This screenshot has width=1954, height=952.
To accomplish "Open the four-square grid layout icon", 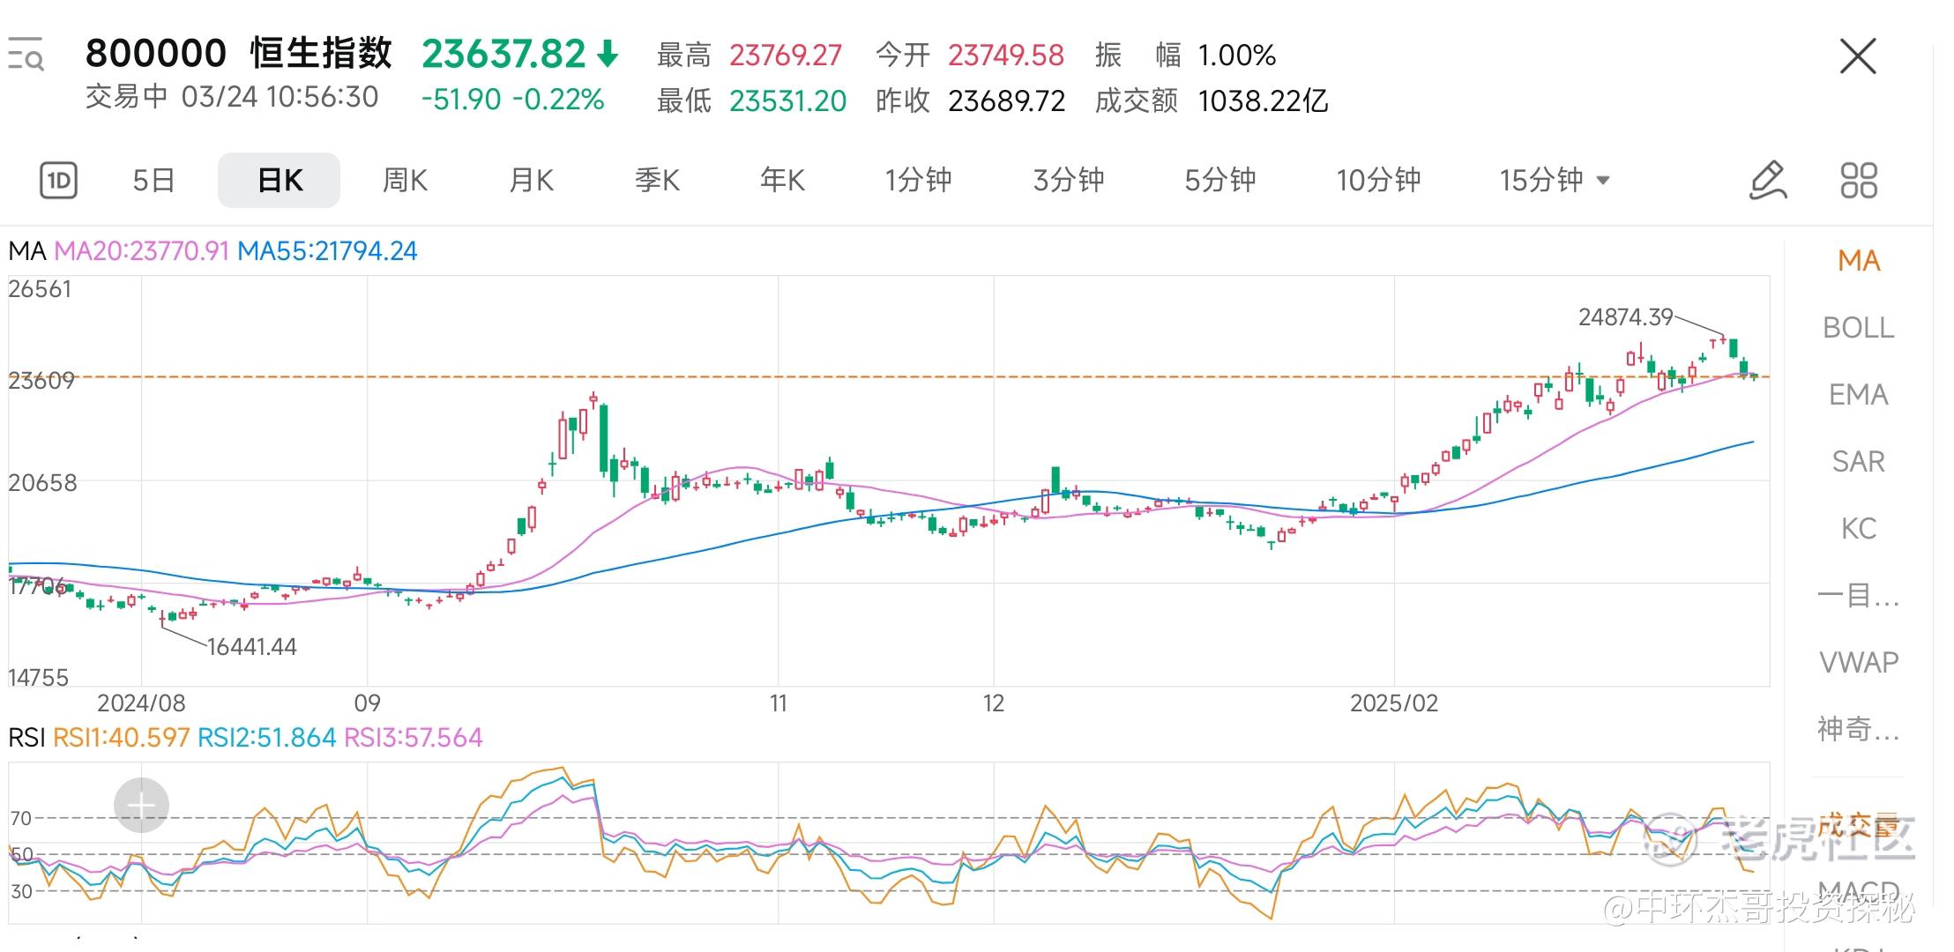I will coord(1859,181).
